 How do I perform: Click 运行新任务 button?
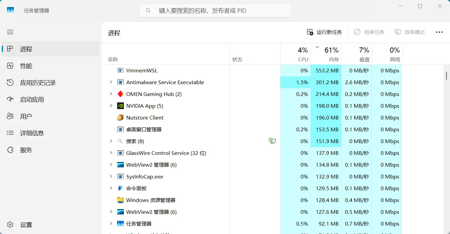pos(324,32)
